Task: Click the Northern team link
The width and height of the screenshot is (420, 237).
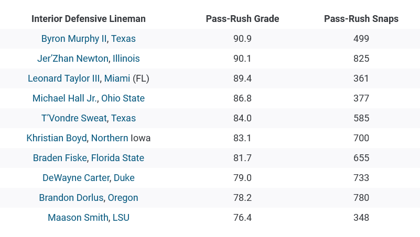Action: click(109, 138)
